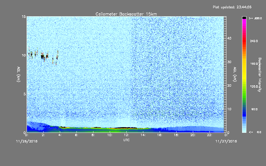The height and width of the screenshot is (166, 266).
Task: Select the "<= 0.0" colorbar label
Action: coord(255,132)
